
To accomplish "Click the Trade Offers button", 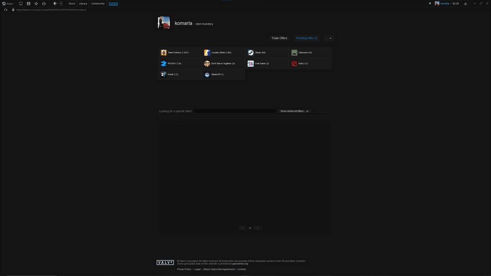I will (279, 38).
